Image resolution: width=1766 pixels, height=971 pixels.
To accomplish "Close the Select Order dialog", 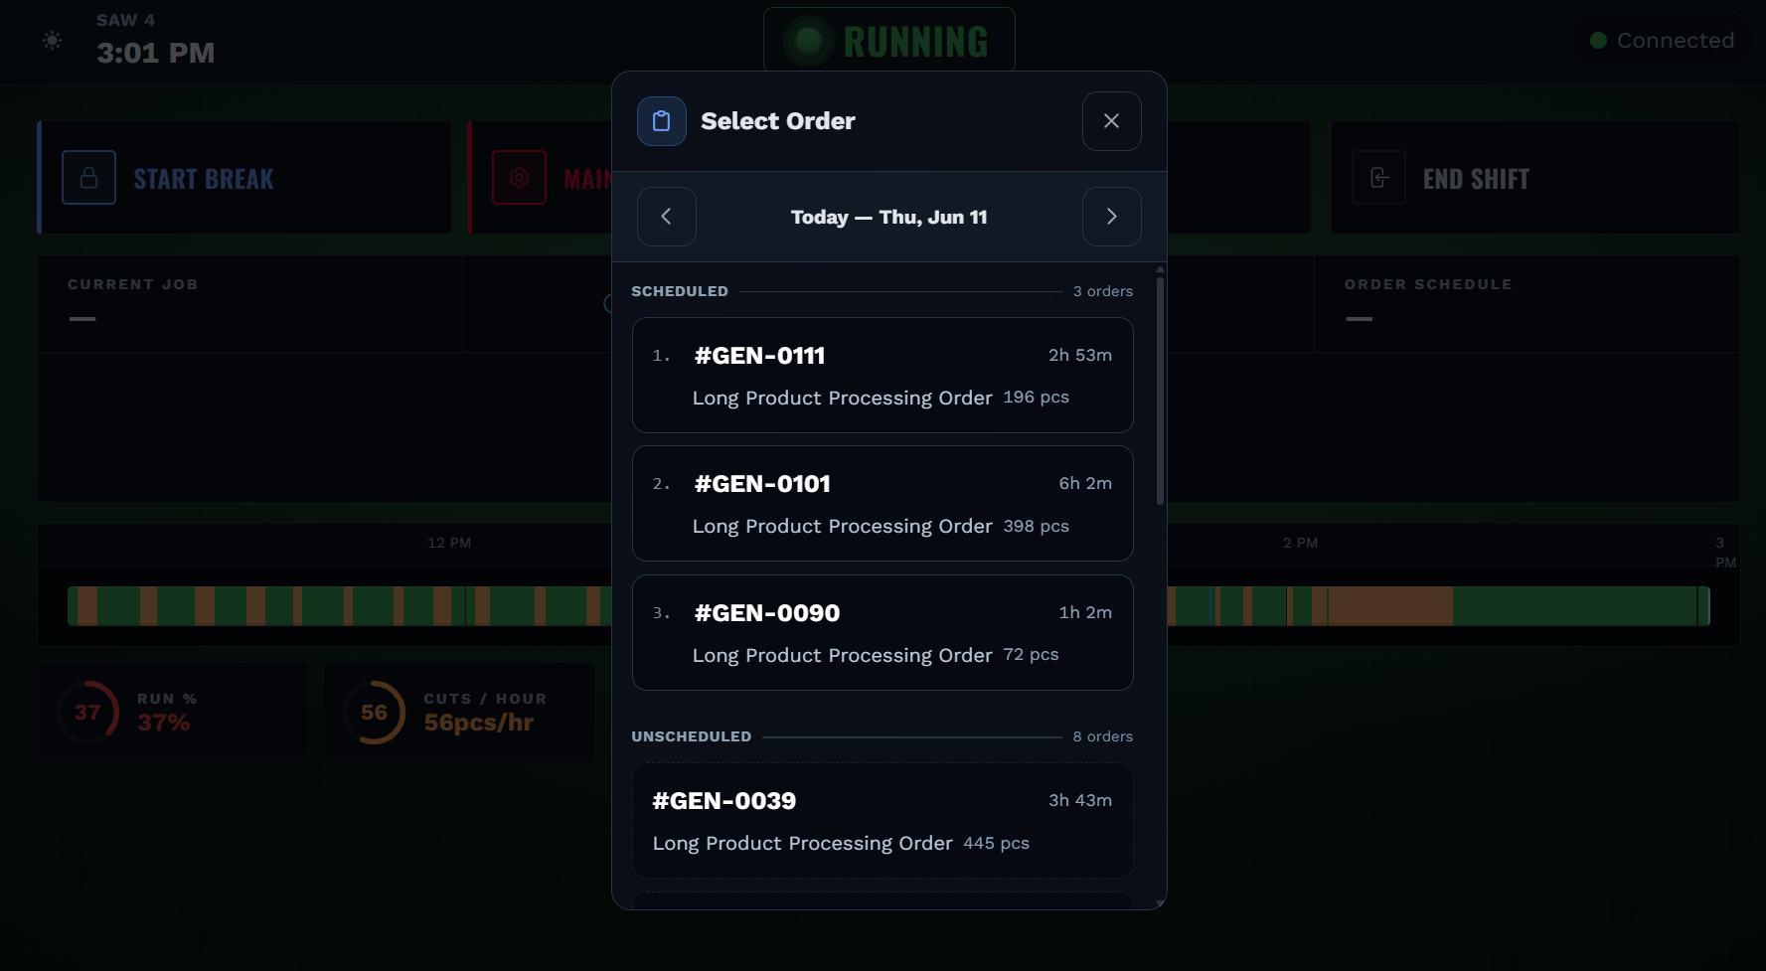I will tap(1111, 121).
